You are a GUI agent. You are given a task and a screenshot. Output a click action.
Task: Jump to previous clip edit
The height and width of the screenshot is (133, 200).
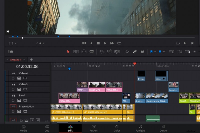point(192,43)
